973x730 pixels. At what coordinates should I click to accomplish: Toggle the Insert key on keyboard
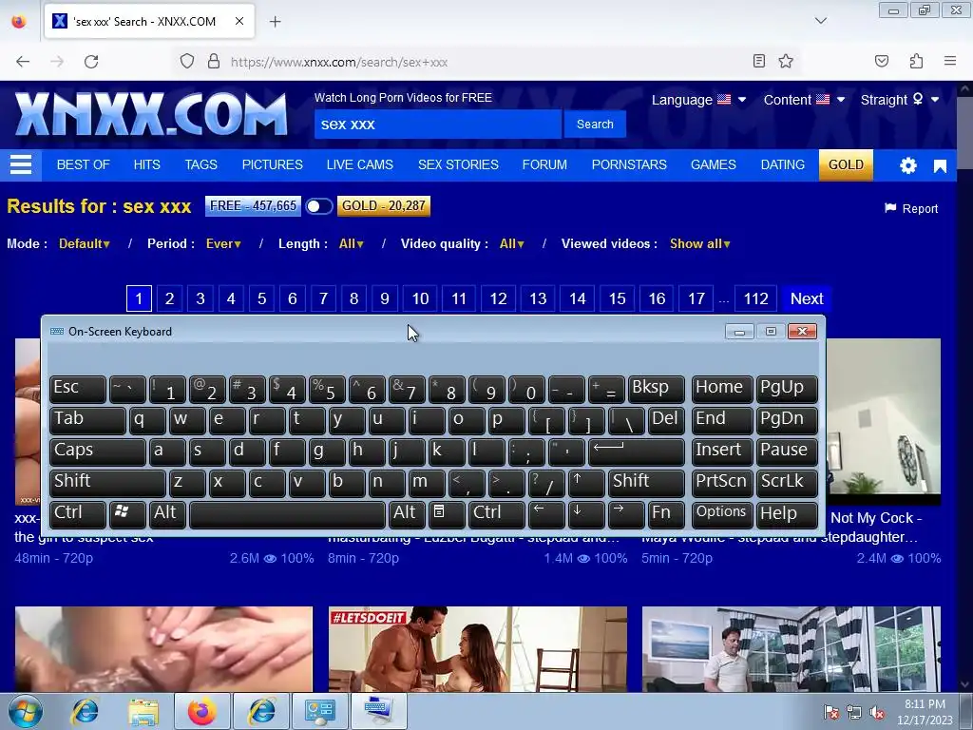(x=722, y=451)
